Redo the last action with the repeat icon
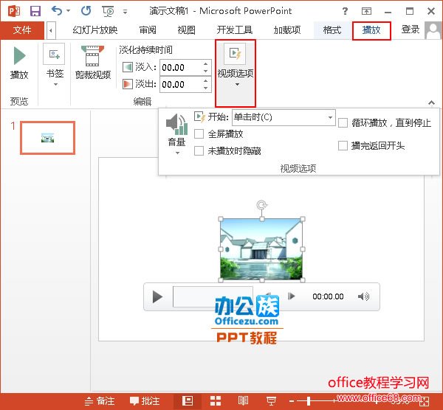This screenshot has height=410, width=443. coord(86,11)
